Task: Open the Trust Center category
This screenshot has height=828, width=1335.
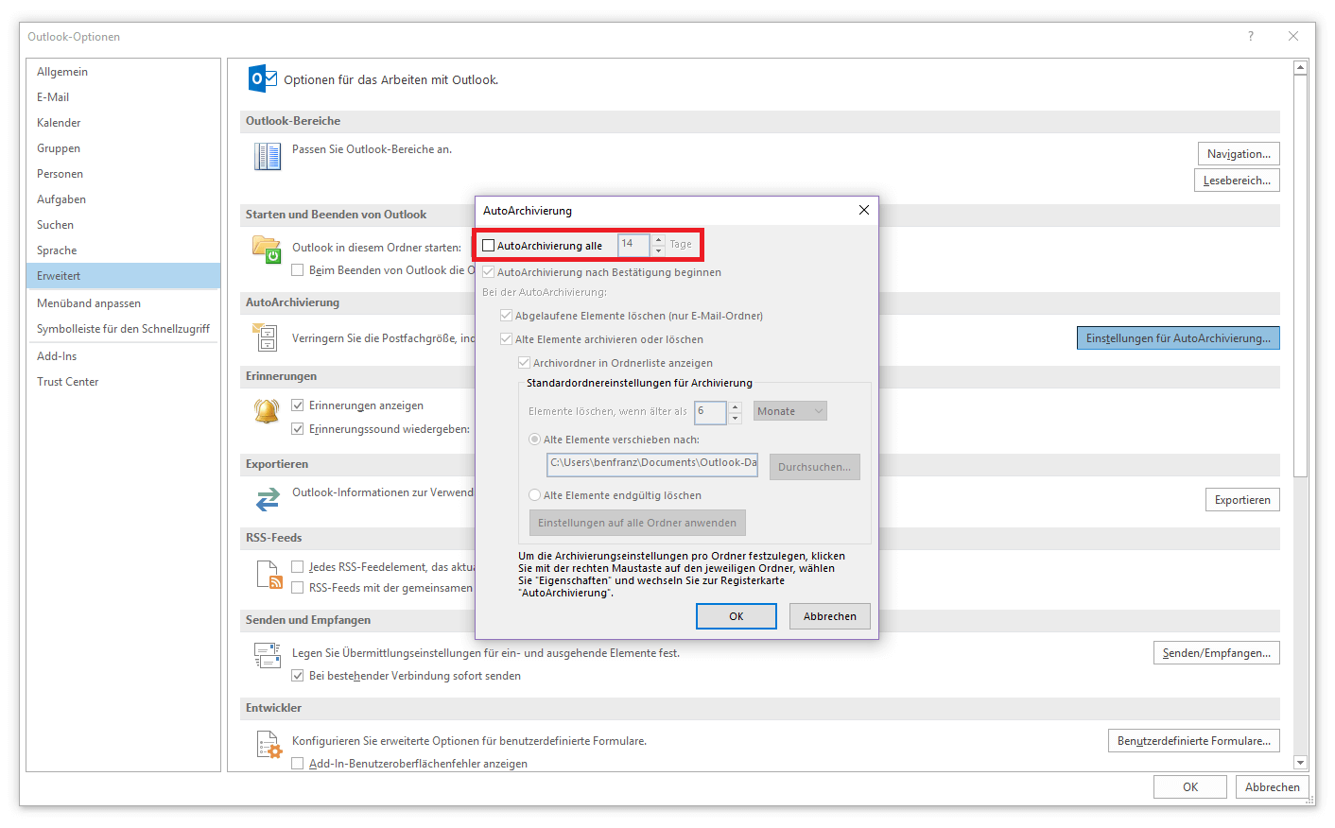Action: [123, 382]
